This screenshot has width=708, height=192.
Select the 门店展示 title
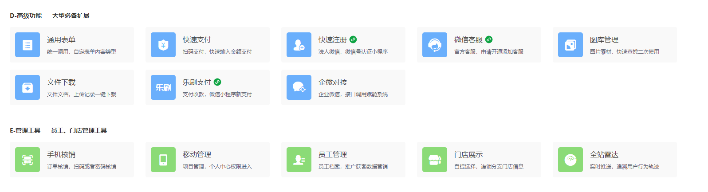(x=468, y=154)
